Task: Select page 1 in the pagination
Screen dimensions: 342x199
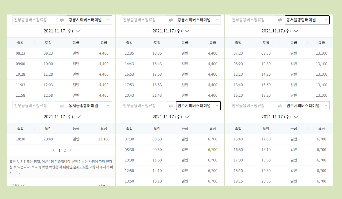Action: pos(60,150)
